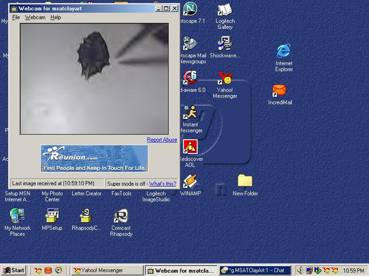369x276 pixels.
Task: Select the Internet Explorer desktop icon
Action: (284, 51)
